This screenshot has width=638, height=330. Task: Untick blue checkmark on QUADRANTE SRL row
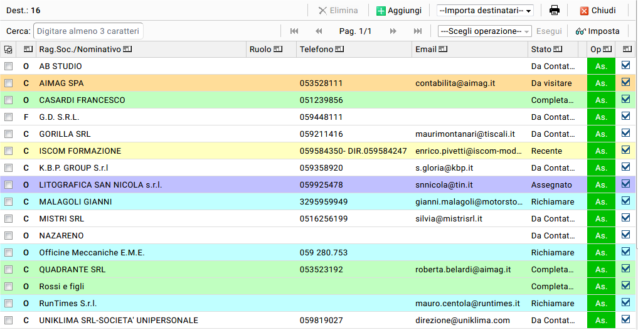point(626,269)
